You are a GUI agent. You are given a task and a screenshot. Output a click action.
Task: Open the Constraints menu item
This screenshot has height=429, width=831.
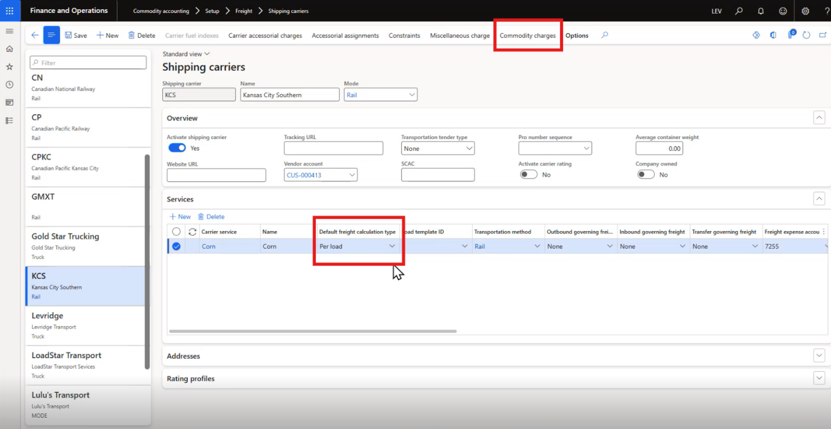click(404, 35)
